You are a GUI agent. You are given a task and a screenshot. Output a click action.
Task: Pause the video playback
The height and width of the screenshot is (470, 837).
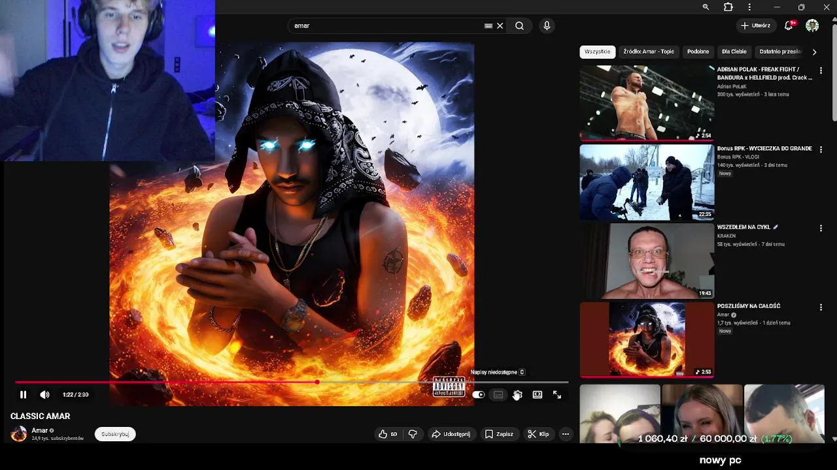pyautogui.click(x=23, y=394)
